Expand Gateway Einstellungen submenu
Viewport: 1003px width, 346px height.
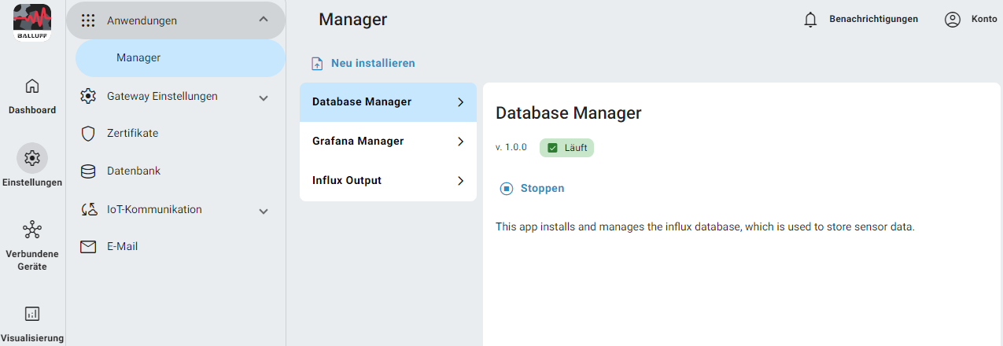coord(264,98)
